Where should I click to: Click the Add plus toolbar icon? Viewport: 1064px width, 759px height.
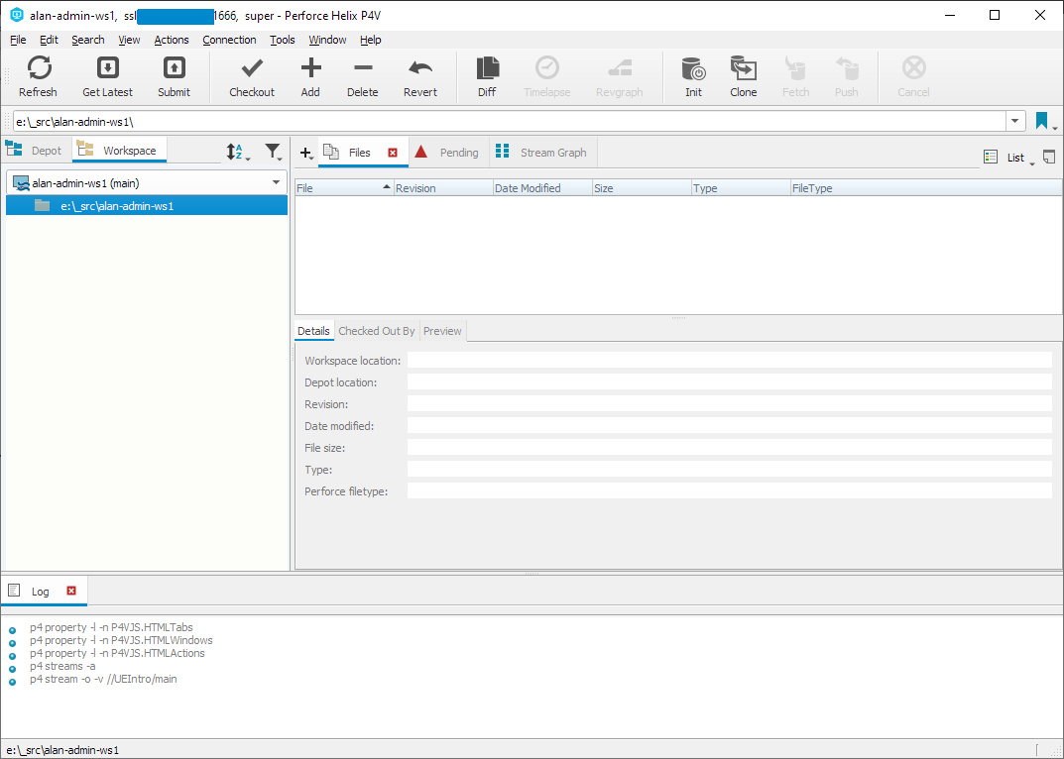[310, 67]
